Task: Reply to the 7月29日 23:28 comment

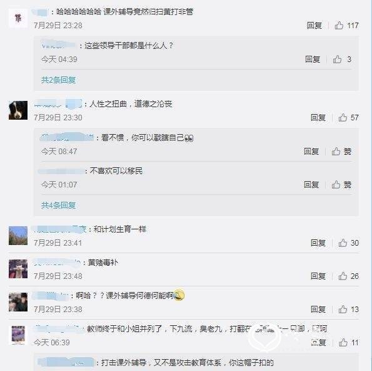Action: [x=314, y=26]
